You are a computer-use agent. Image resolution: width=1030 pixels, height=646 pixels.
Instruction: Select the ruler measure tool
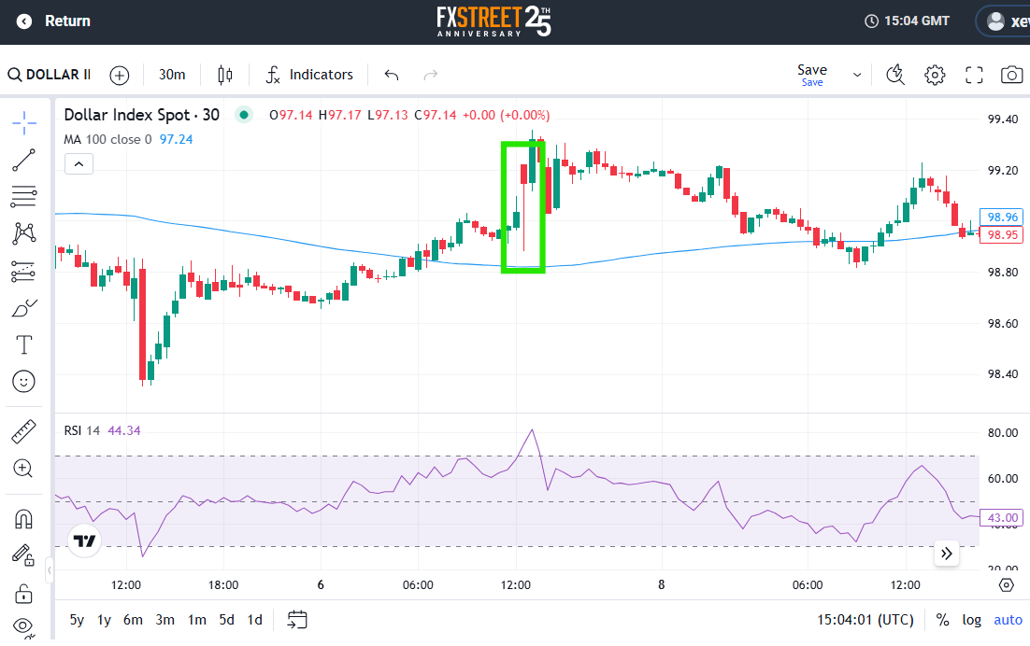pyautogui.click(x=24, y=431)
